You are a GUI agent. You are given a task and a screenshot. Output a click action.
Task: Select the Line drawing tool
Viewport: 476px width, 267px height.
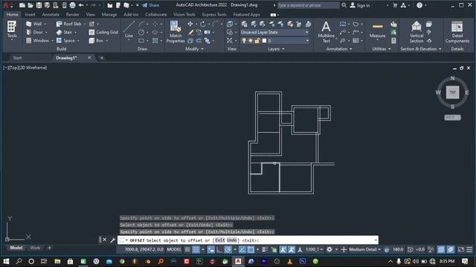129,30
